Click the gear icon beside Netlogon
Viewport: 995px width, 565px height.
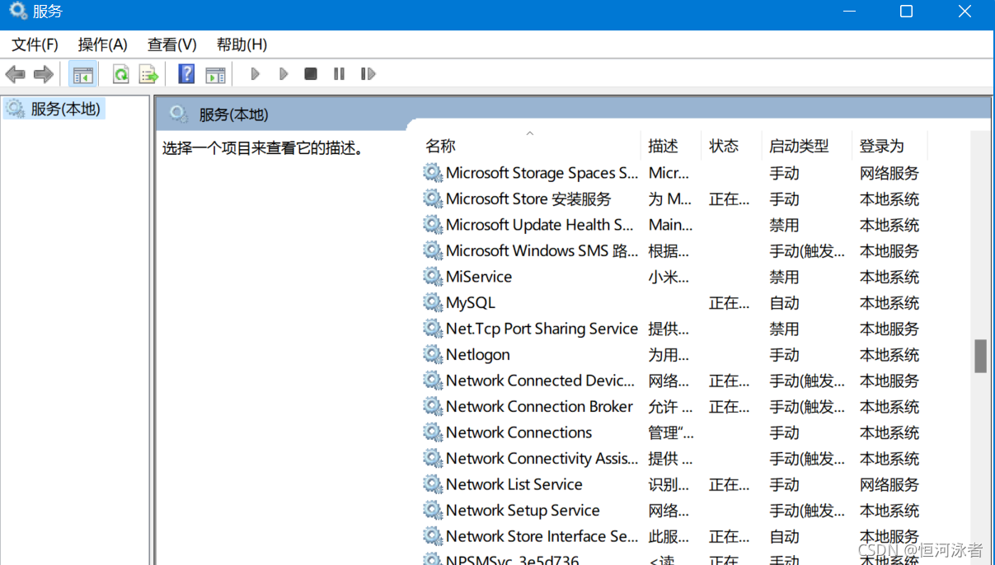(x=433, y=354)
